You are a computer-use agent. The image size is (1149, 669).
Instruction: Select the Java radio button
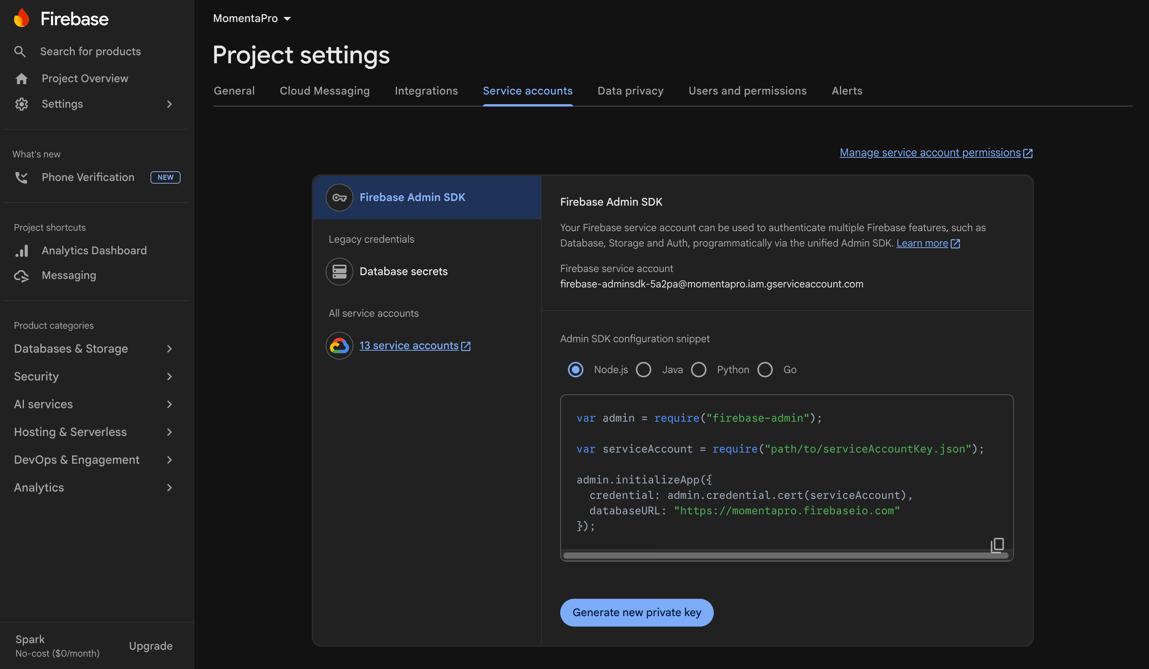(643, 369)
